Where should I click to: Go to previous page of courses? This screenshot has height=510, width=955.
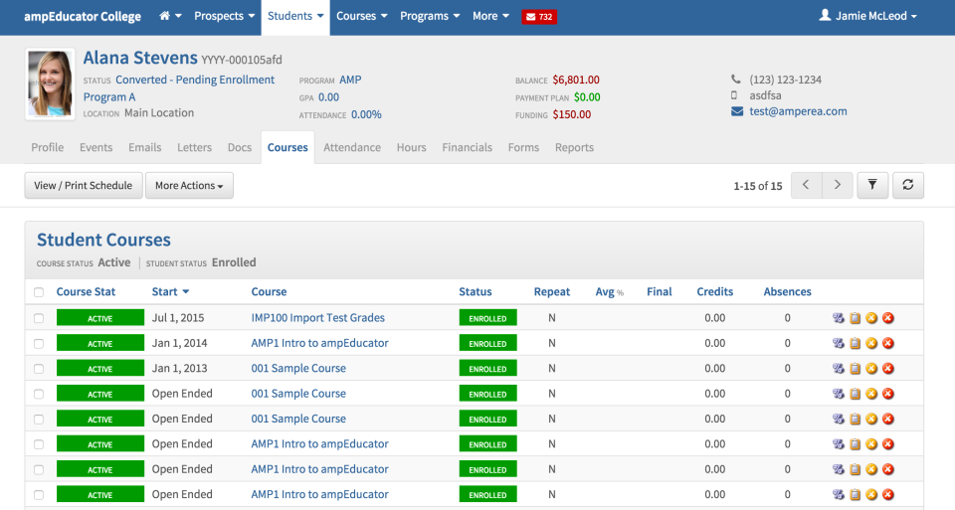click(x=807, y=185)
